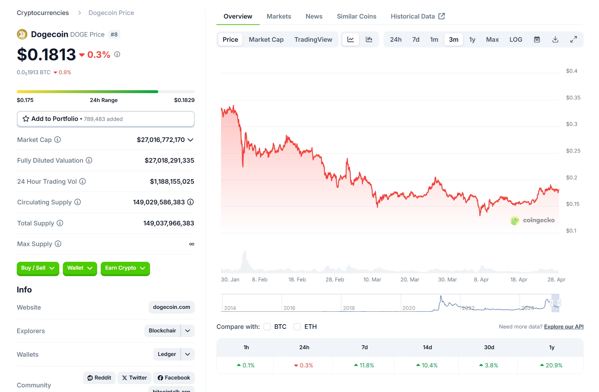Image resolution: width=599 pixels, height=392 pixels.
Task: Open the date range calendar picker
Action: [x=537, y=39]
